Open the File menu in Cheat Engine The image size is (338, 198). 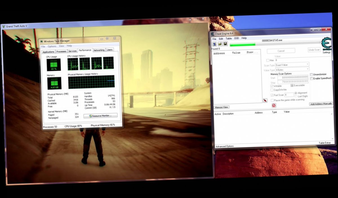coord(214,39)
